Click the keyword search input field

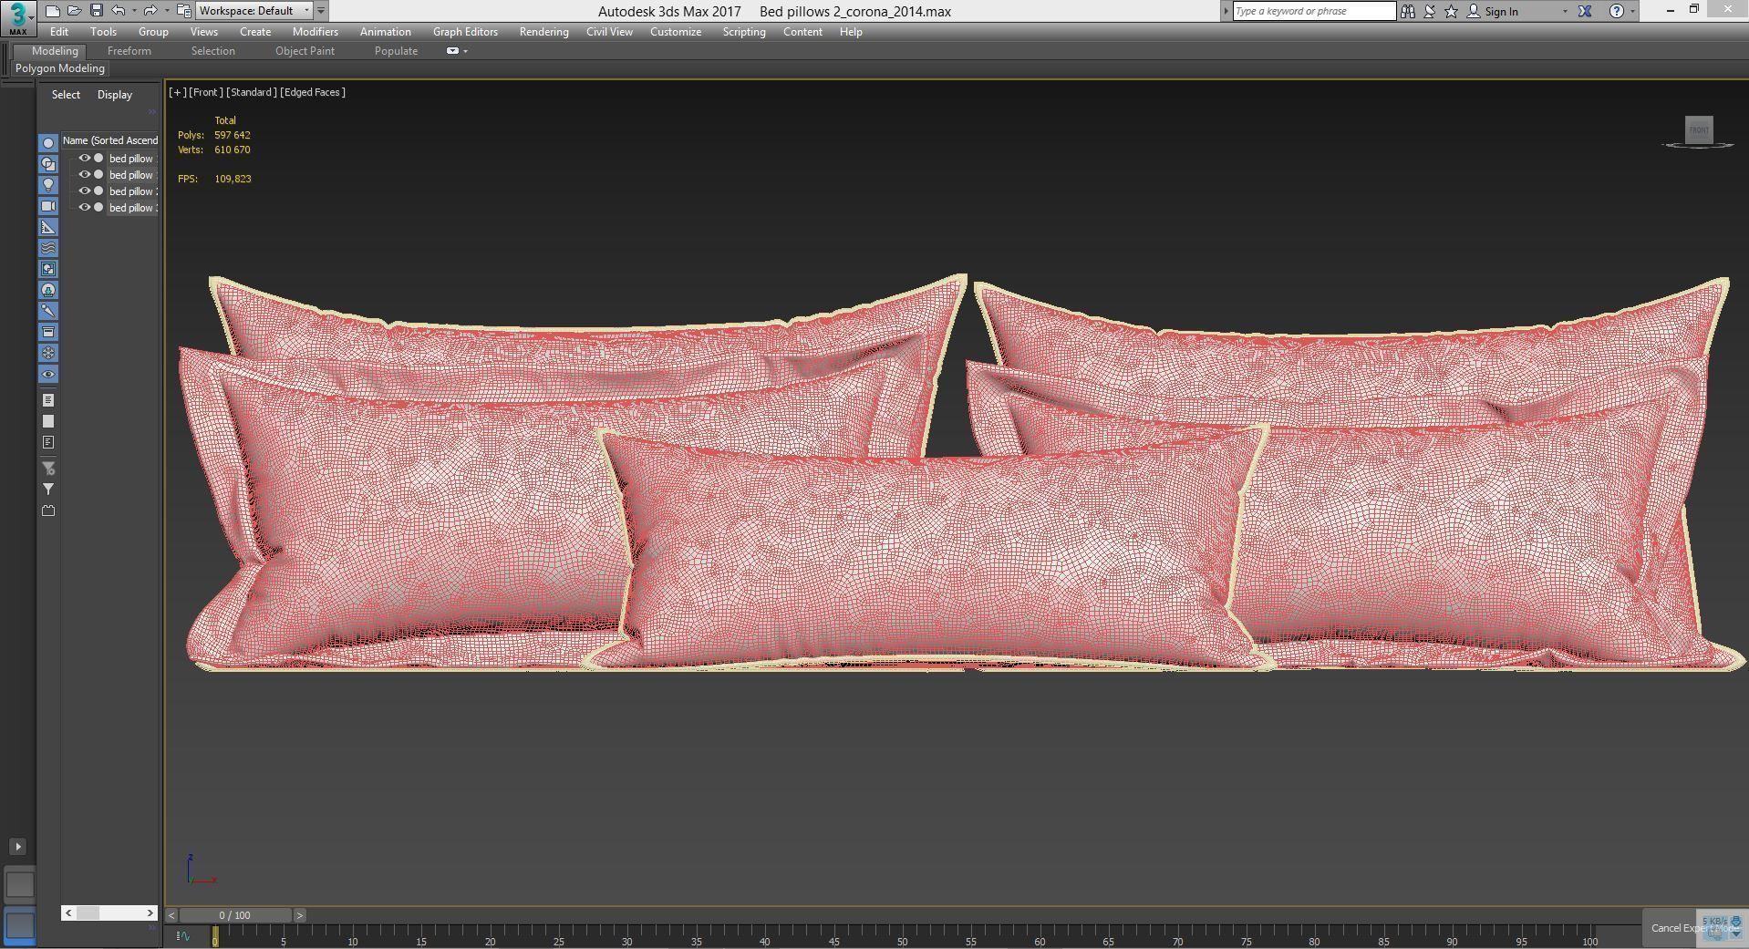tap(1314, 11)
